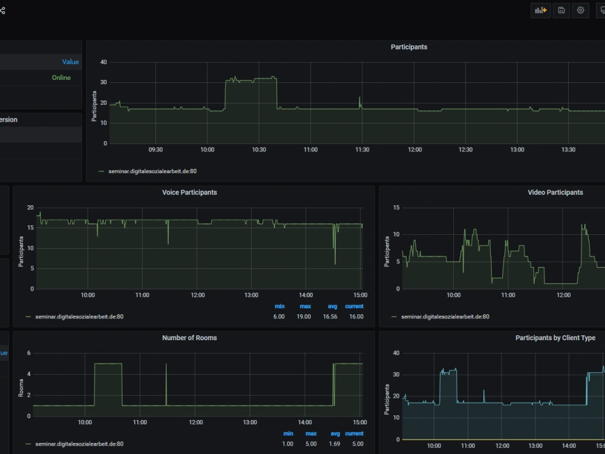Sort Voice Participants legend by min
This screenshot has width=605, height=454.
coord(280,306)
